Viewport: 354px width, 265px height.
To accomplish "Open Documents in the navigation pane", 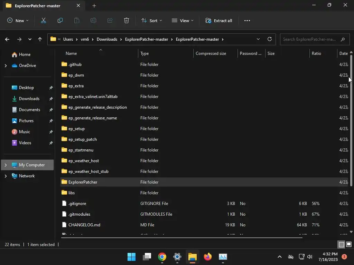I will tap(29, 110).
